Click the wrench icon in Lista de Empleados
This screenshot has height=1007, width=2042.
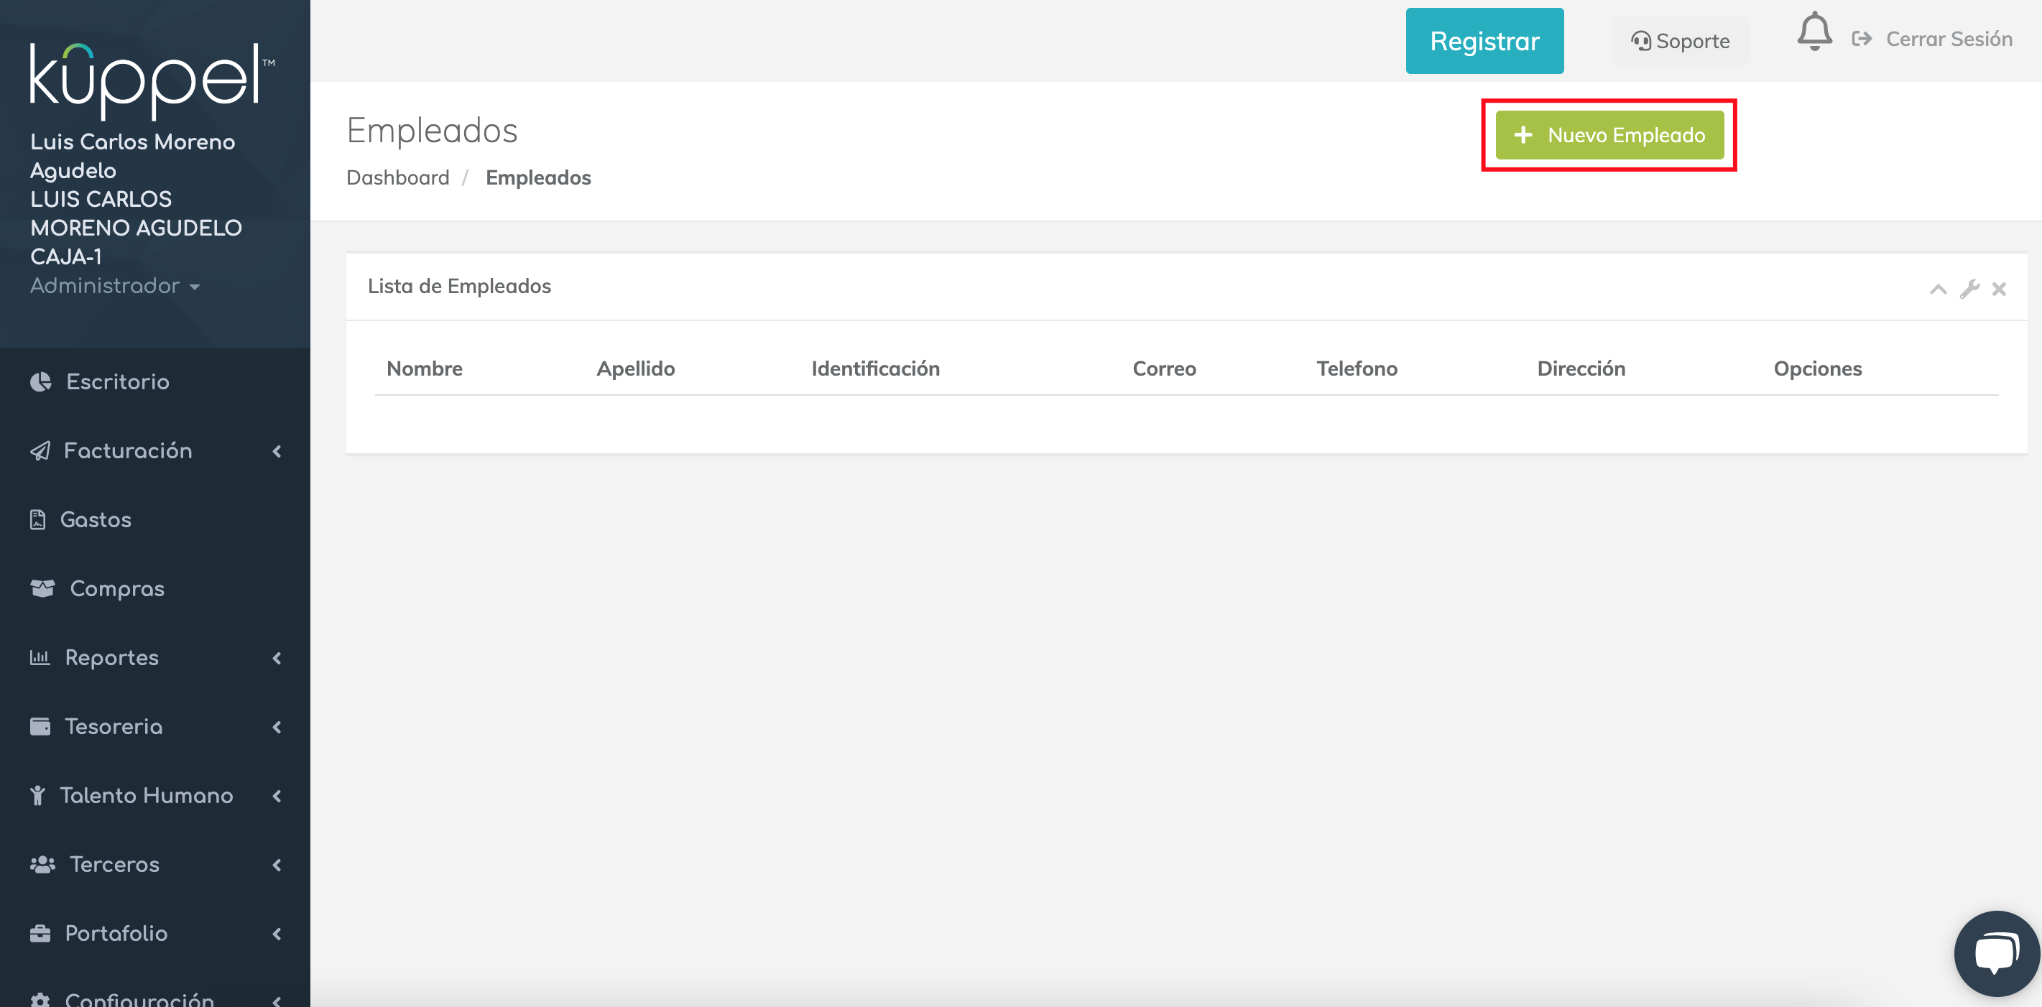click(x=1969, y=289)
